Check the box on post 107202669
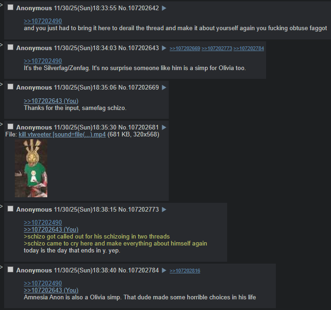The width and height of the screenshot is (331, 310). (x=10, y=87)
